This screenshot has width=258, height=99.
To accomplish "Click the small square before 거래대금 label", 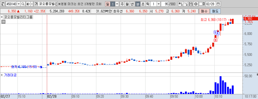I will pos(2,75).
